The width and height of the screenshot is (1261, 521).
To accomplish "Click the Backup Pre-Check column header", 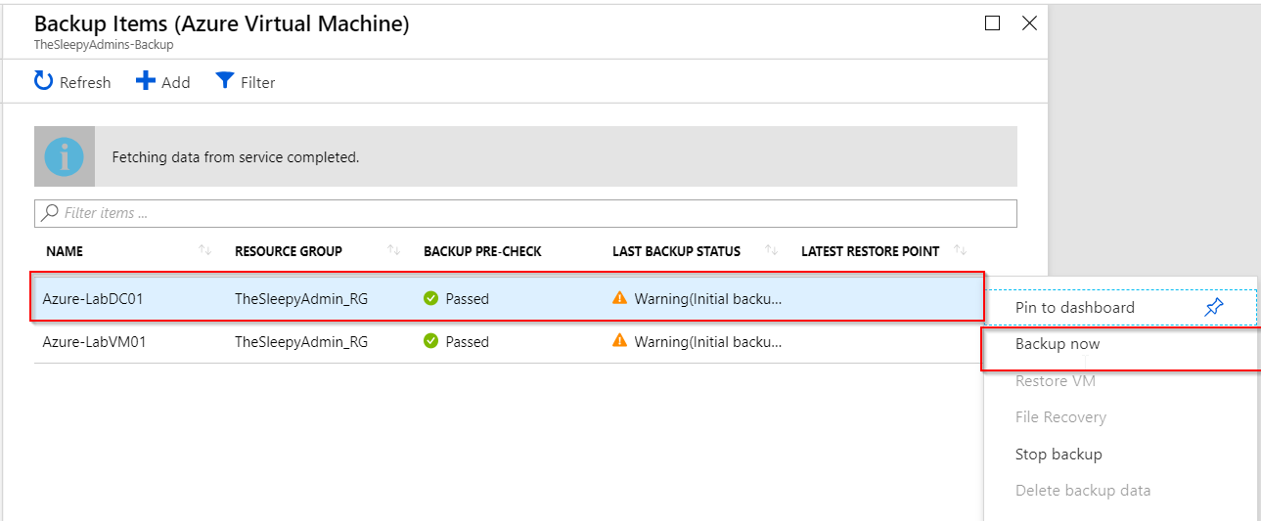I will click(x=482, y=251).
